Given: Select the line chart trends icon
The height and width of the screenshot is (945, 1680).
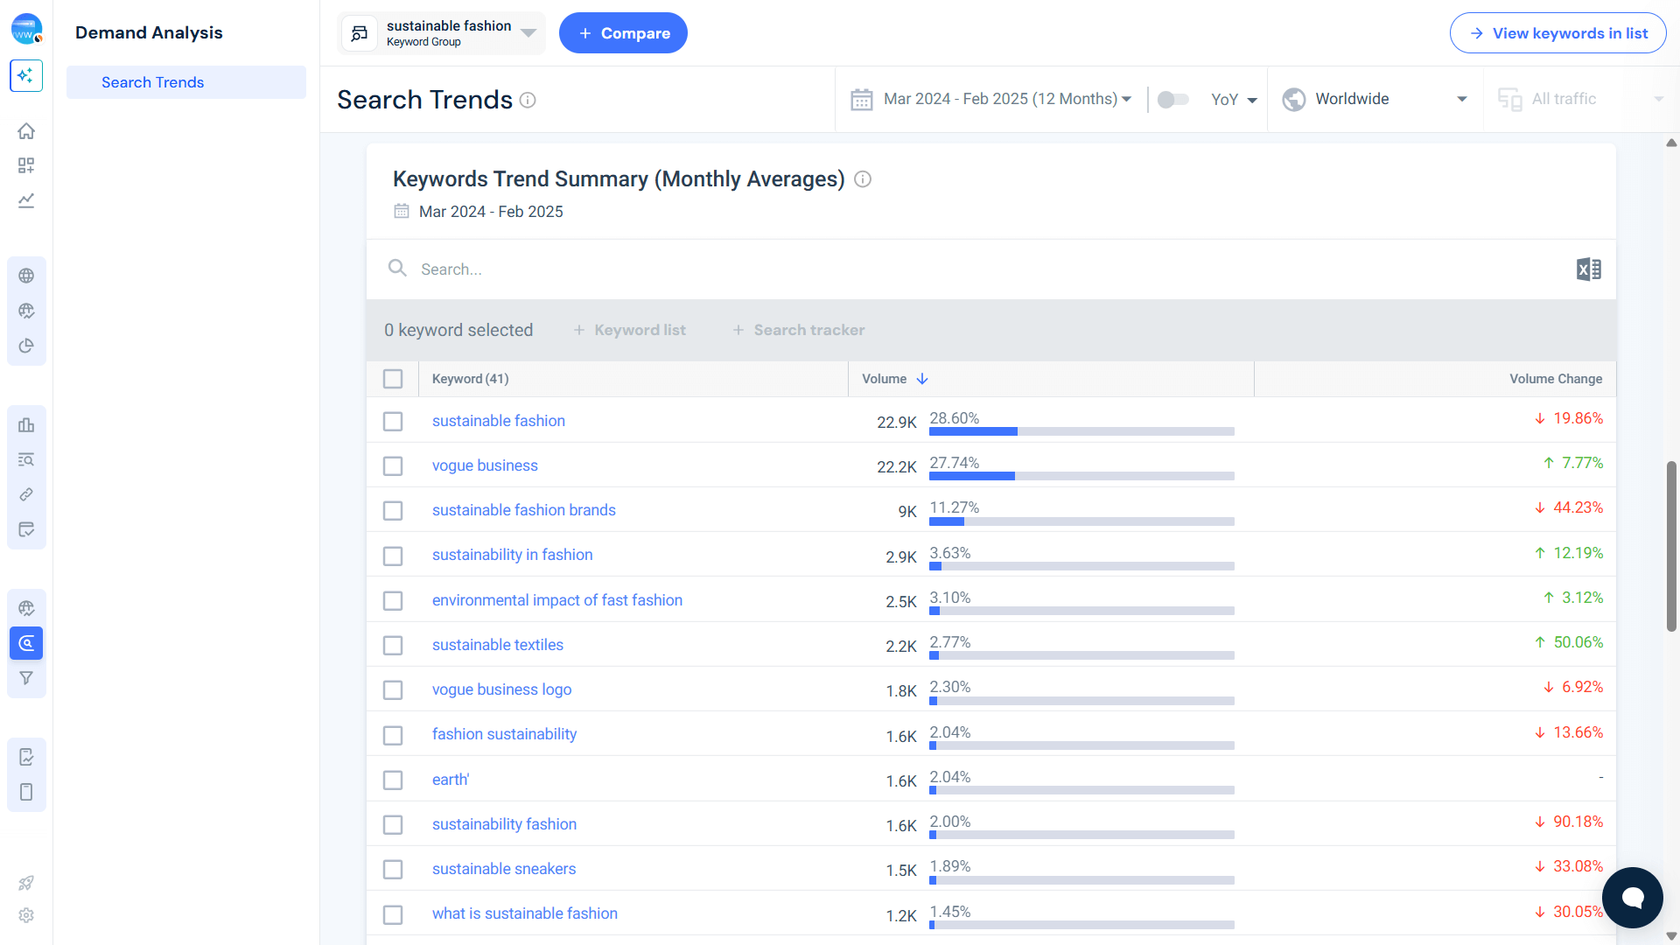Looking at the screenshot, I should pos(26,200).
